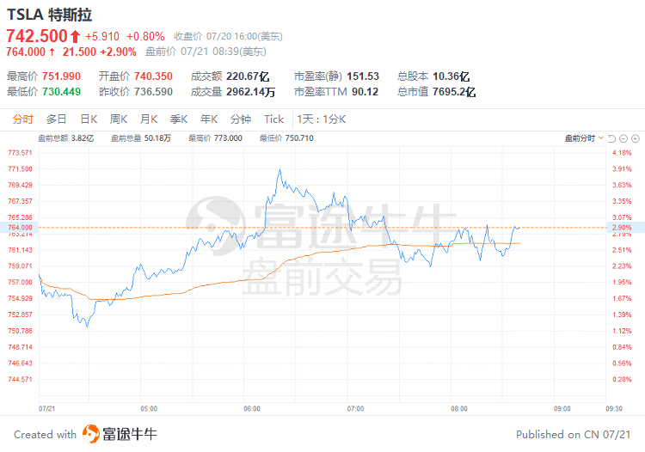Open the 日K chart tab
645x452 pixels.
coord(89,119)
